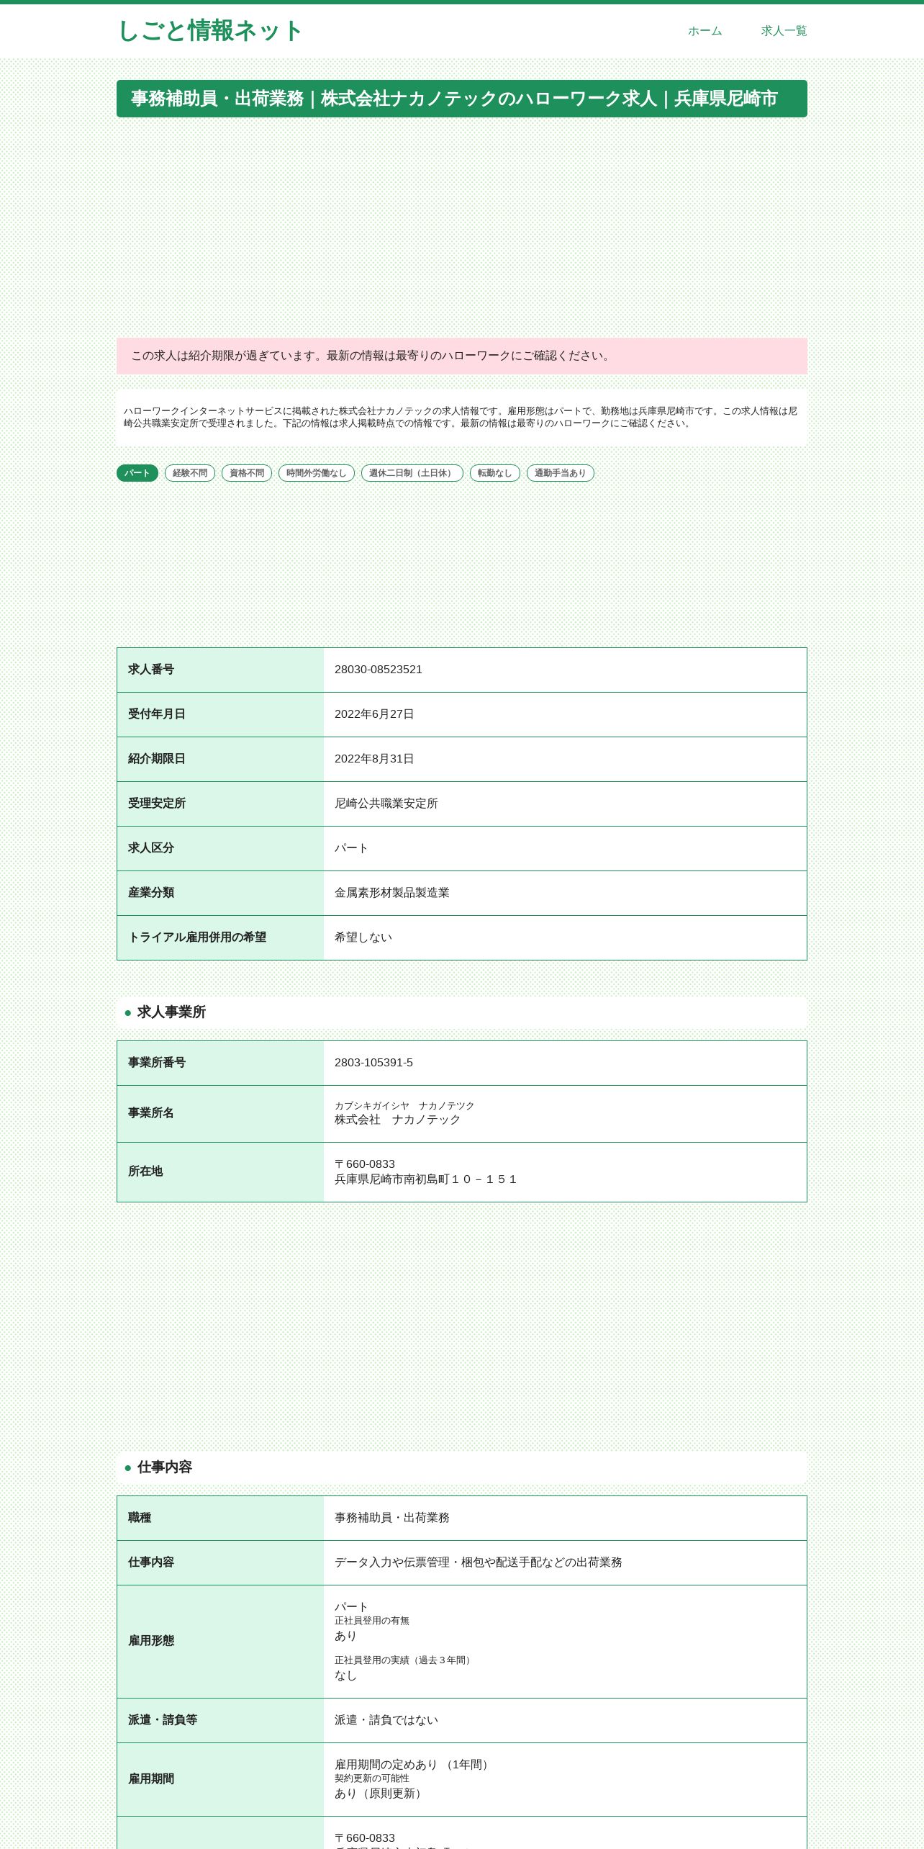Open the 求人一覧 header link
This screenshot has height=1849, width=924.
click(x=784, y=31)
